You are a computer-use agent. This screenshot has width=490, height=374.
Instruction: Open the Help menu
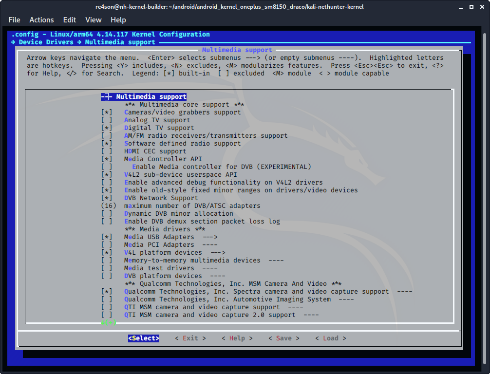[x=118, y=20]
